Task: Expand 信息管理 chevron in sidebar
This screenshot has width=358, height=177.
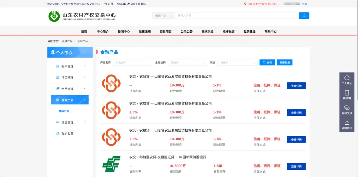Action: (85, 122)
